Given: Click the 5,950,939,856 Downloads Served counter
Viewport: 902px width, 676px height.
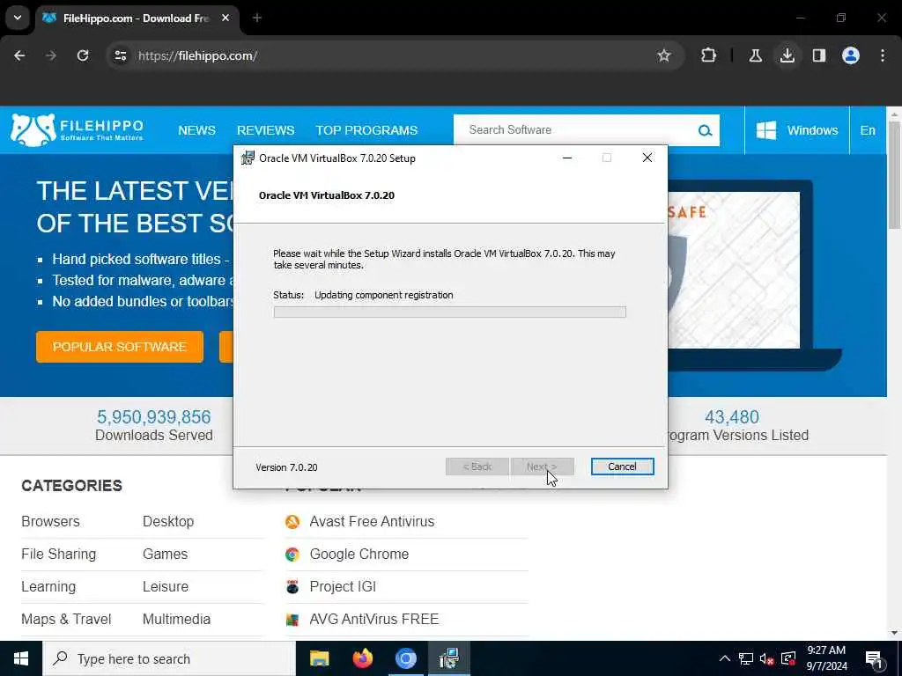Looking at the screenshot, I should (x=154, y=426).
